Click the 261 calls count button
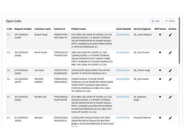The height and width of the screenshot is (139, 185). tap(156, 21)
